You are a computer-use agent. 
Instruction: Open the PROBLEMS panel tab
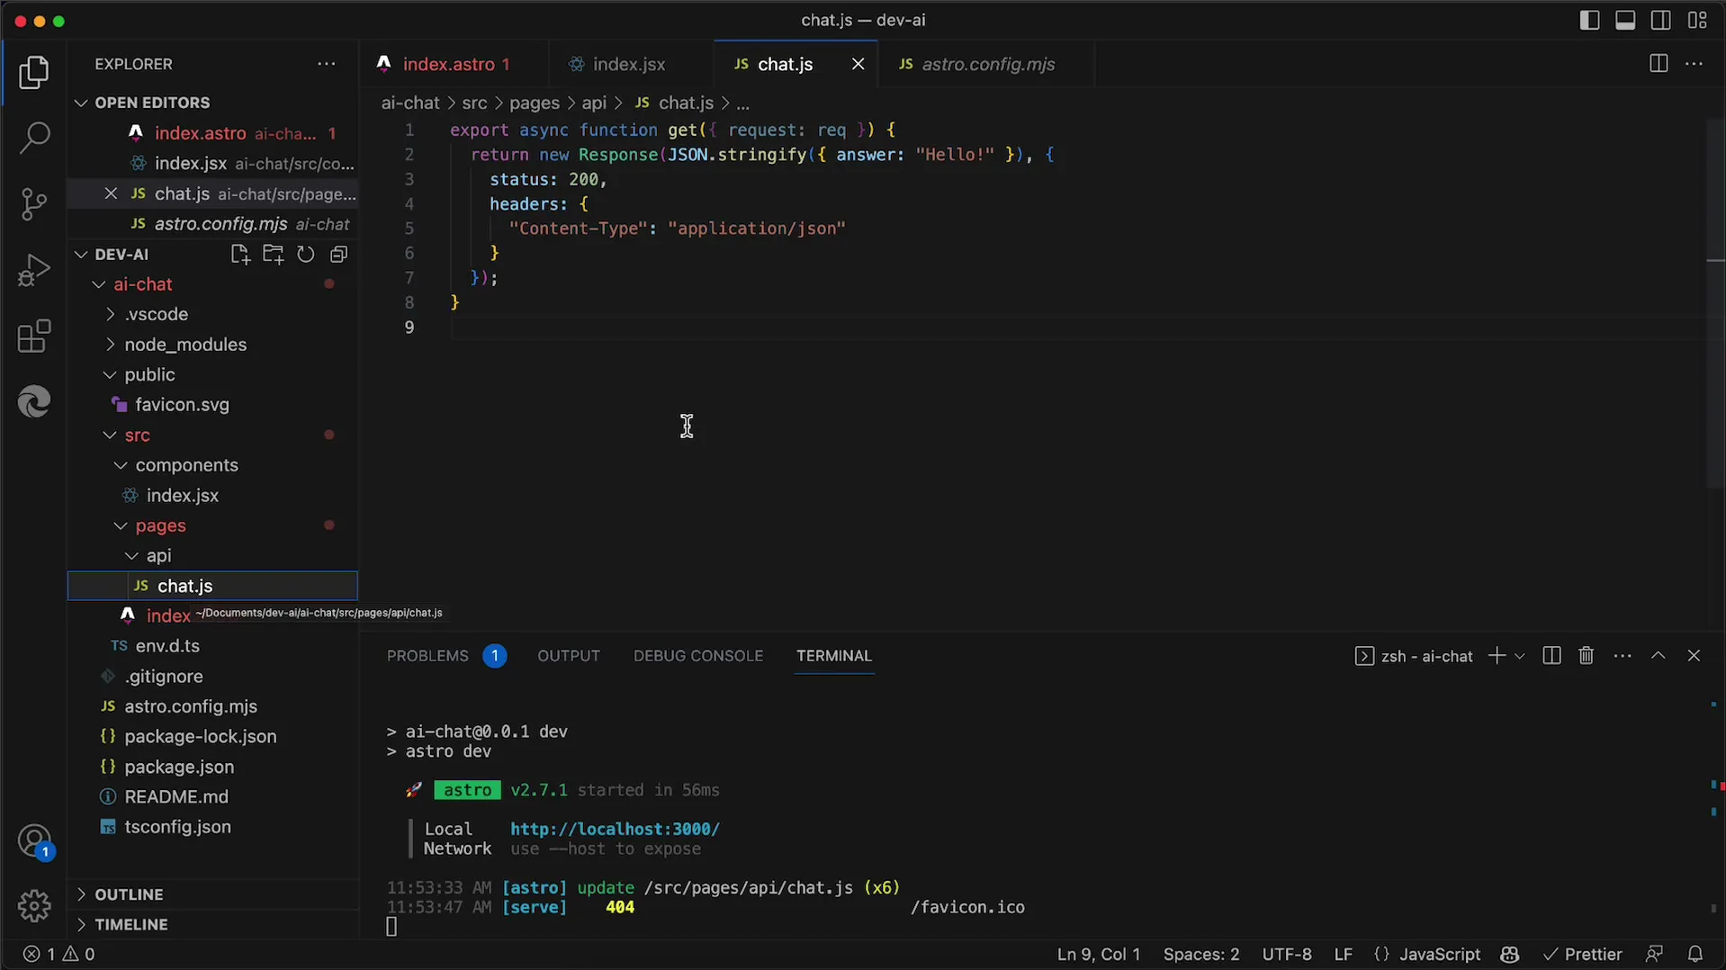446,656
